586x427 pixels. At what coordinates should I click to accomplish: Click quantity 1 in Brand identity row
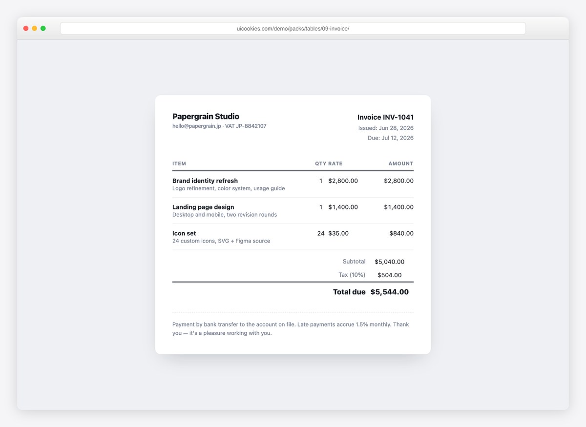[321, 181]
